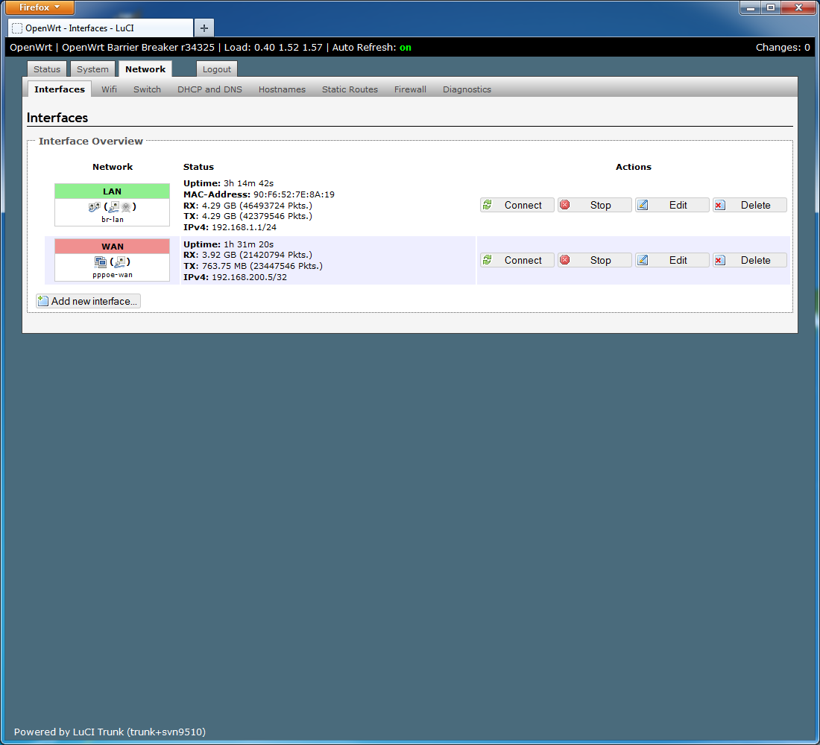
Task: Click the Logout tab
Action: 216,69
